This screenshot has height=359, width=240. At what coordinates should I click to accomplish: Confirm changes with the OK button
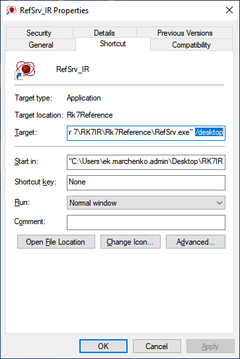point(104,346)
